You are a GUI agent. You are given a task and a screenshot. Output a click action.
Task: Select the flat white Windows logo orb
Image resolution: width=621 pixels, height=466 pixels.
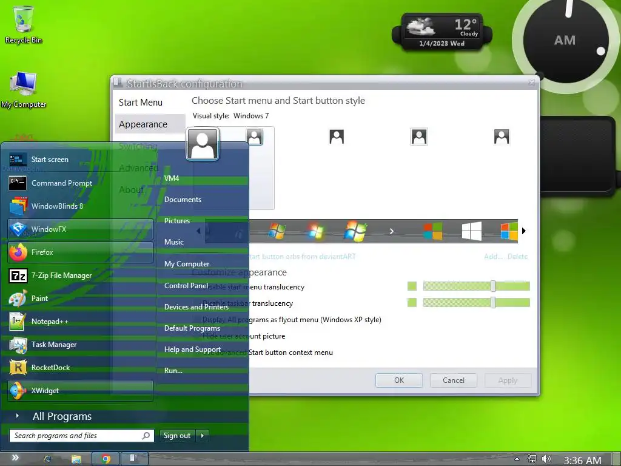tap(472, 231)
